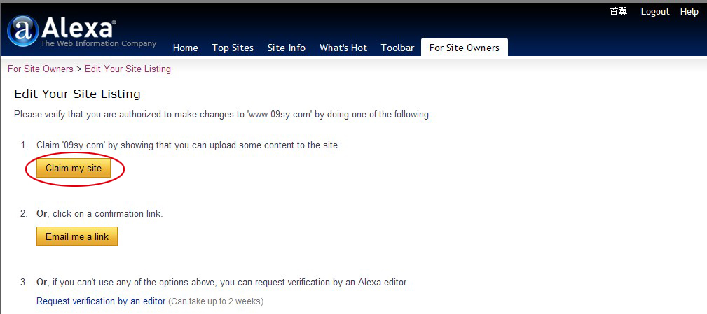The height and width of the screenshot is (314, 707).
Task: Open the Site Info tab
Action: (287, 48)
